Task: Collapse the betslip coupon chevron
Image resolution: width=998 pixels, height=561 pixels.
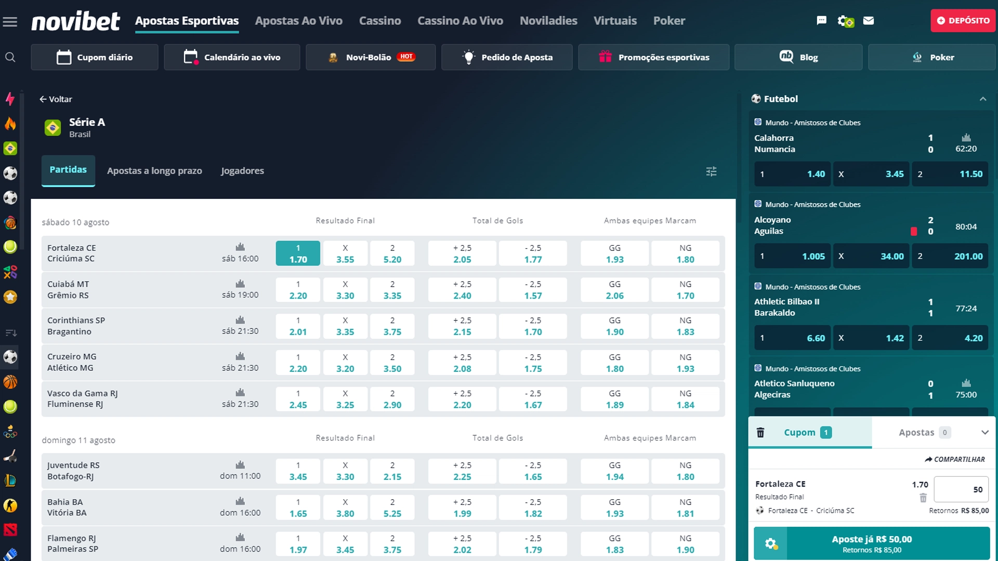Action: click(x=984, y=432)
